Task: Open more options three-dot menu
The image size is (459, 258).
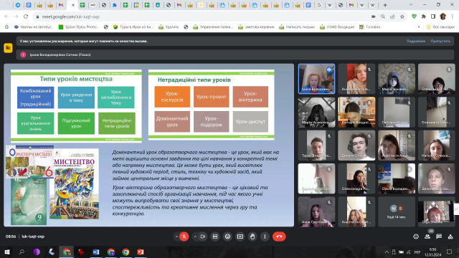Action: (x=265, y=236)
